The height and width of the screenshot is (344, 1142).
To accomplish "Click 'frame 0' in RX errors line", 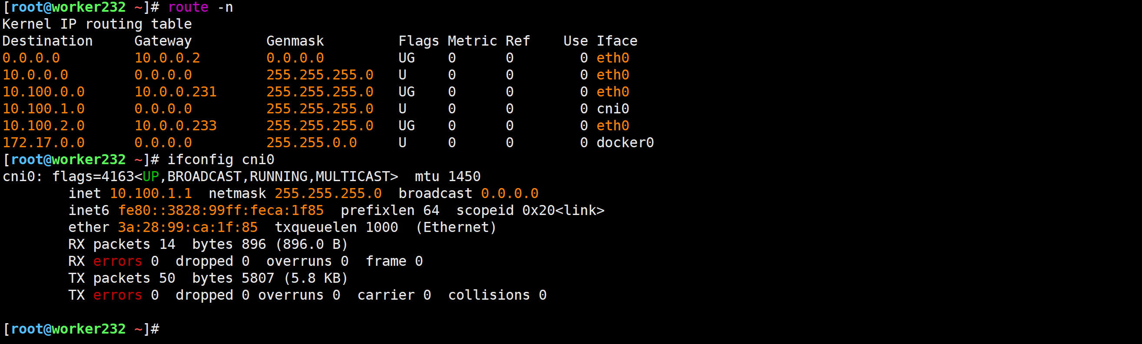I will 394,261.
